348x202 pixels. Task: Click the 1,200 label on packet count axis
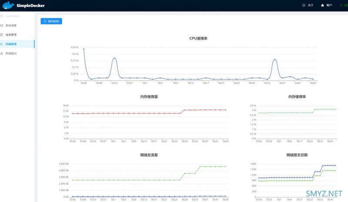click(253, 175)
